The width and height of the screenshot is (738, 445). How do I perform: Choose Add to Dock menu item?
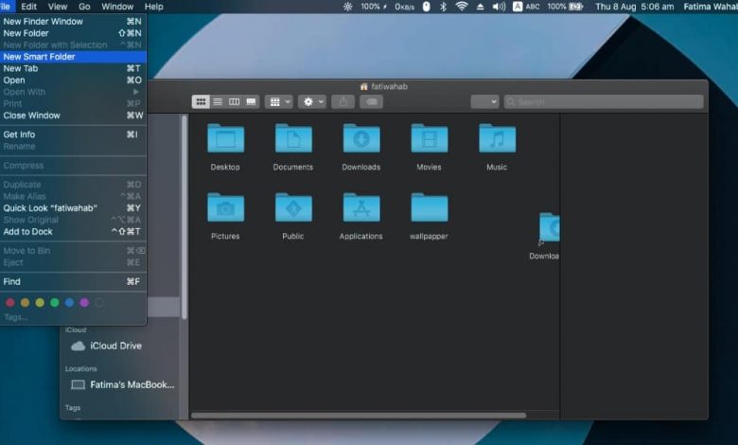(73, 231)
